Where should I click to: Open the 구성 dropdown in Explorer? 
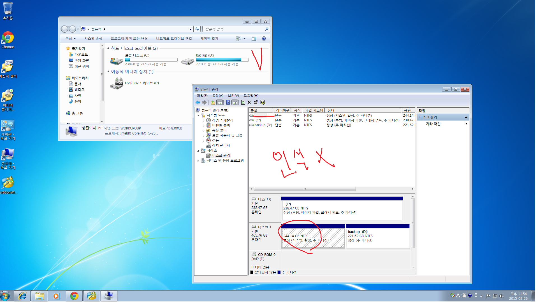[70, 39]
